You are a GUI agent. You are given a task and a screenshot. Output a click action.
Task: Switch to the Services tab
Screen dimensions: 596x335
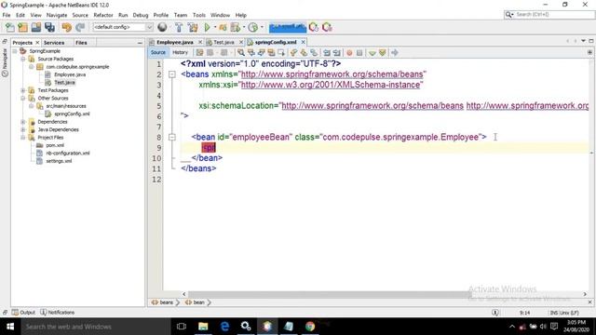coord(54,43)
